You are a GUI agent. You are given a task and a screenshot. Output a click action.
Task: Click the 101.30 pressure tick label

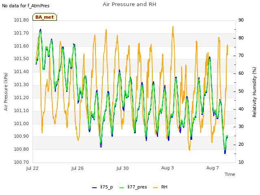pyautogui.click(x=22, y=85)
